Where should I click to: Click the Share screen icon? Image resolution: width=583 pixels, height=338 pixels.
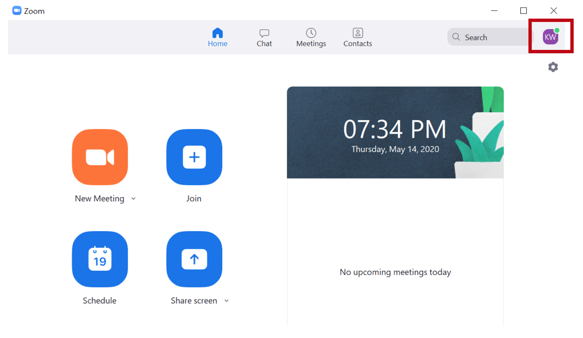194,259
